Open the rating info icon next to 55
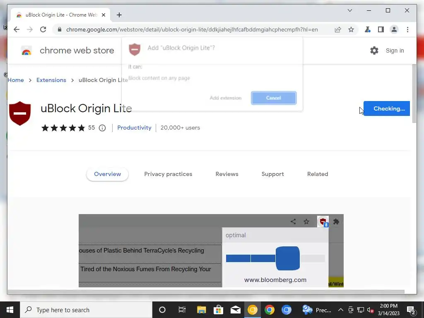Screen dimensions: 424x318 pos(102,128)
